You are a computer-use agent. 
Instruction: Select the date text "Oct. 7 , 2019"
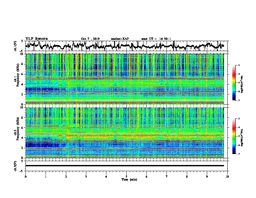(90, 39)
